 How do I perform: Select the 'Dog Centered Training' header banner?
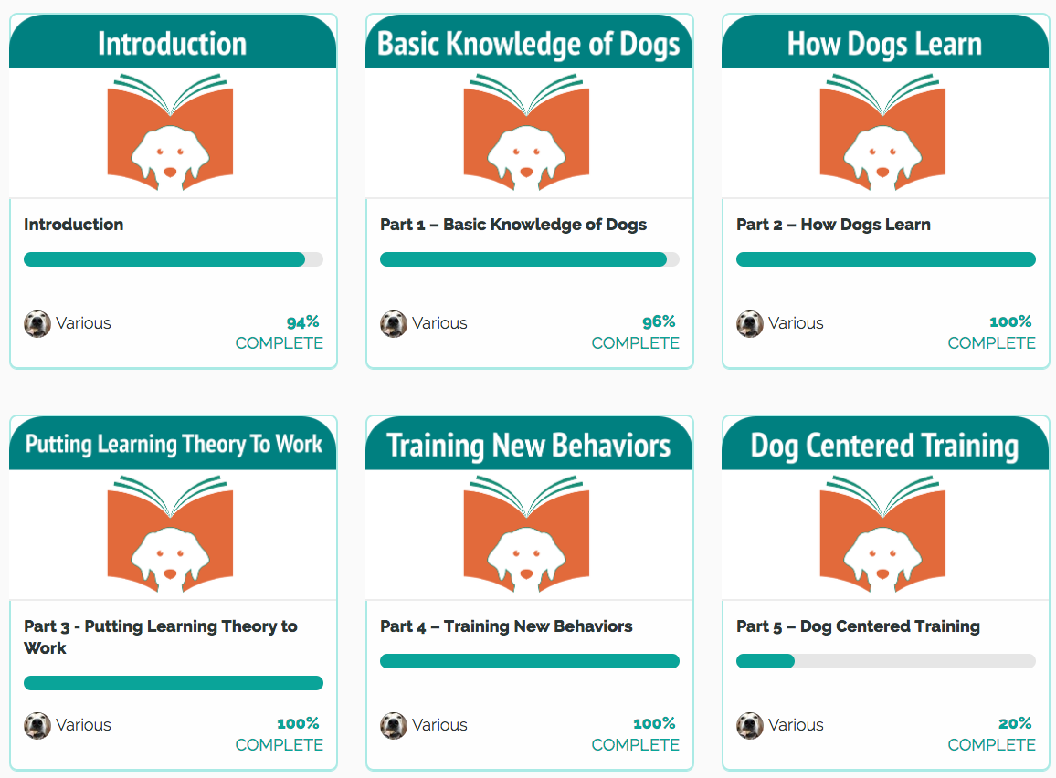885,444
